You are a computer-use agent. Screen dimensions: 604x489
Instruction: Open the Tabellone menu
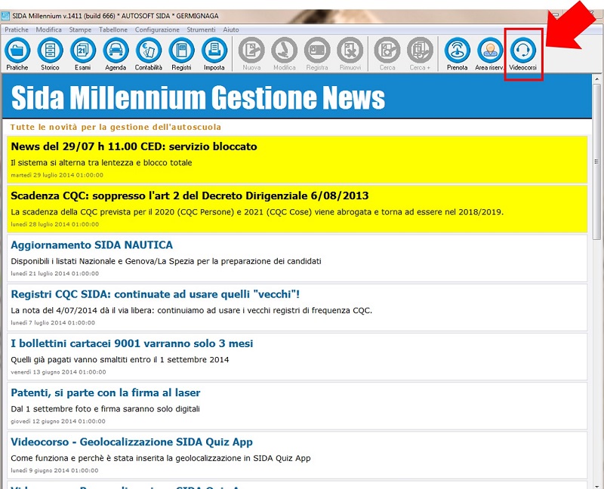point(113,29)
